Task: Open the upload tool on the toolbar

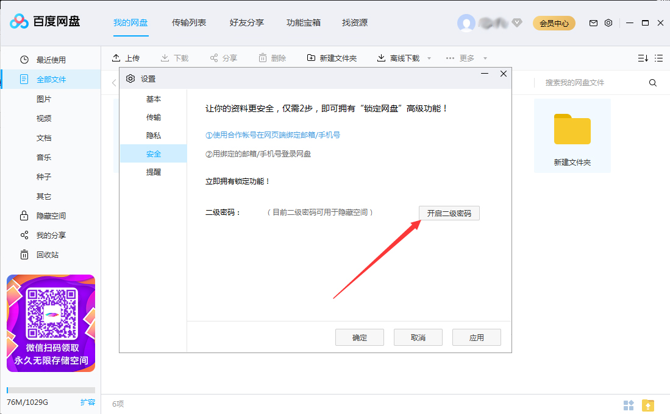Action: tap(126, 57)
